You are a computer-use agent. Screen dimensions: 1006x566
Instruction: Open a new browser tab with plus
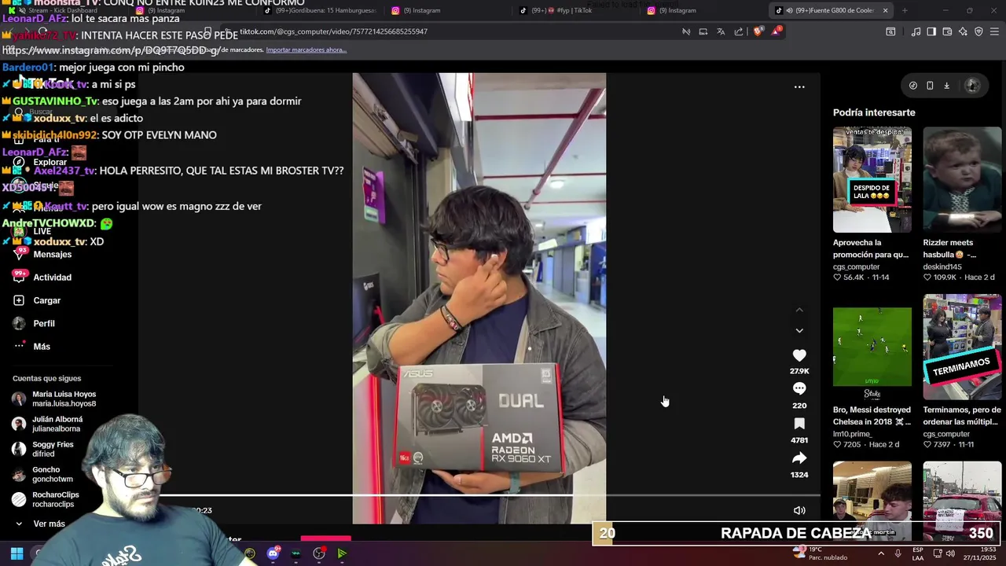[905, 10]
